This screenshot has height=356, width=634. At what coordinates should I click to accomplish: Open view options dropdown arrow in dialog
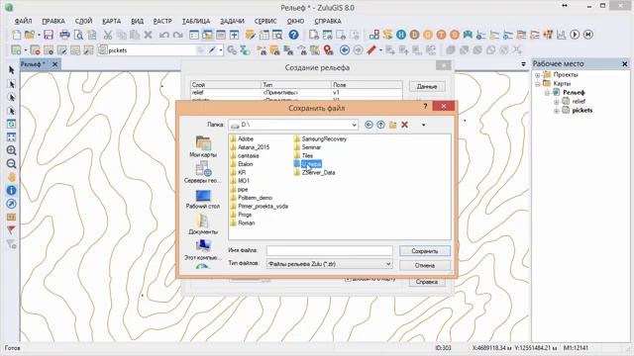tap(423, 125)
